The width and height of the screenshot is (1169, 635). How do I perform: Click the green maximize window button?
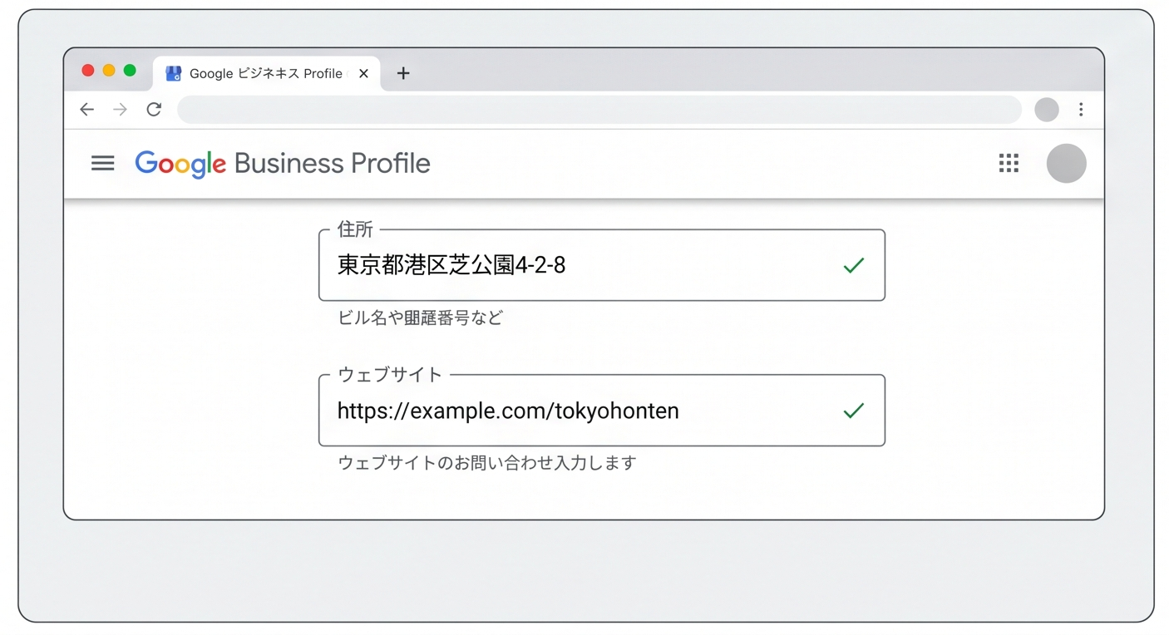[x=130, y=71]
